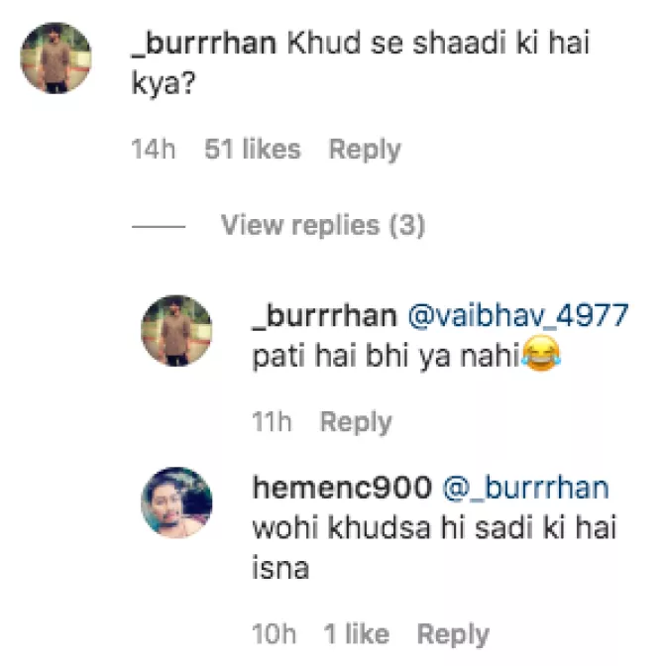Open _burrrhan's avatar beside the @vaibhav_4977 reply
This screenshot has width=664, height=666.
[176, 330]
